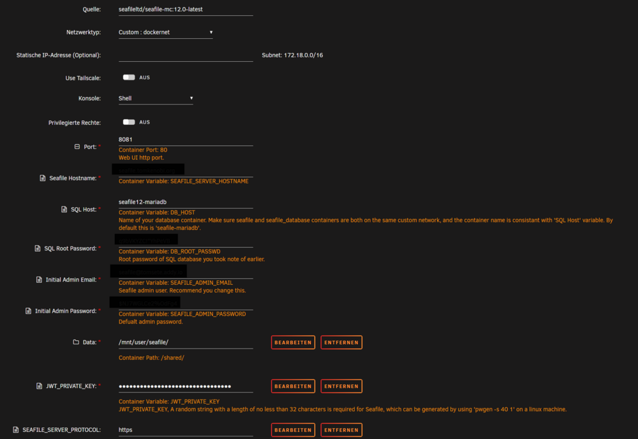
Task: Click the Initial Admin Email input field
Action: pos(186,272)
